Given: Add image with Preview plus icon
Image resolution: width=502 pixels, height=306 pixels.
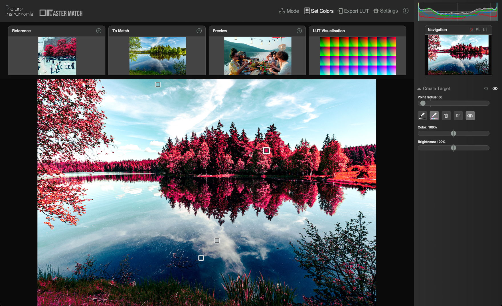Looking at the screenshot, I should pyautogui.click(x=299, y=31).
